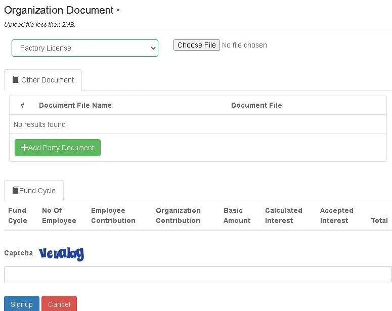This screenshot has width=392, height=311.
Task: Click the Organization Contribution column header
Action: [178, 215]
